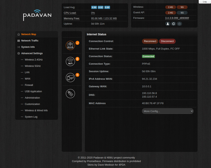Click the Reconnect button
The width and height of the screenshot is (211, 168).
click(x=150, y=41)
